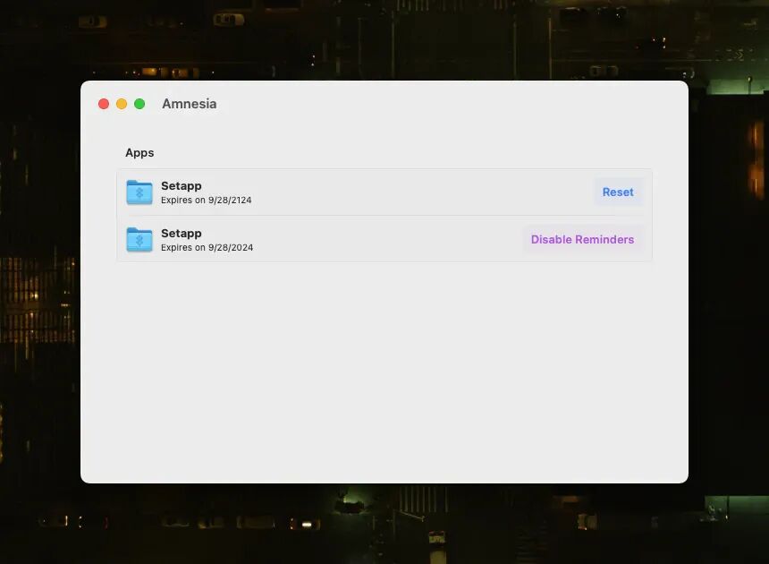Click the Amnesia window title
The width and height of the screenshot is (769, 564).
[x=190, y=104]
